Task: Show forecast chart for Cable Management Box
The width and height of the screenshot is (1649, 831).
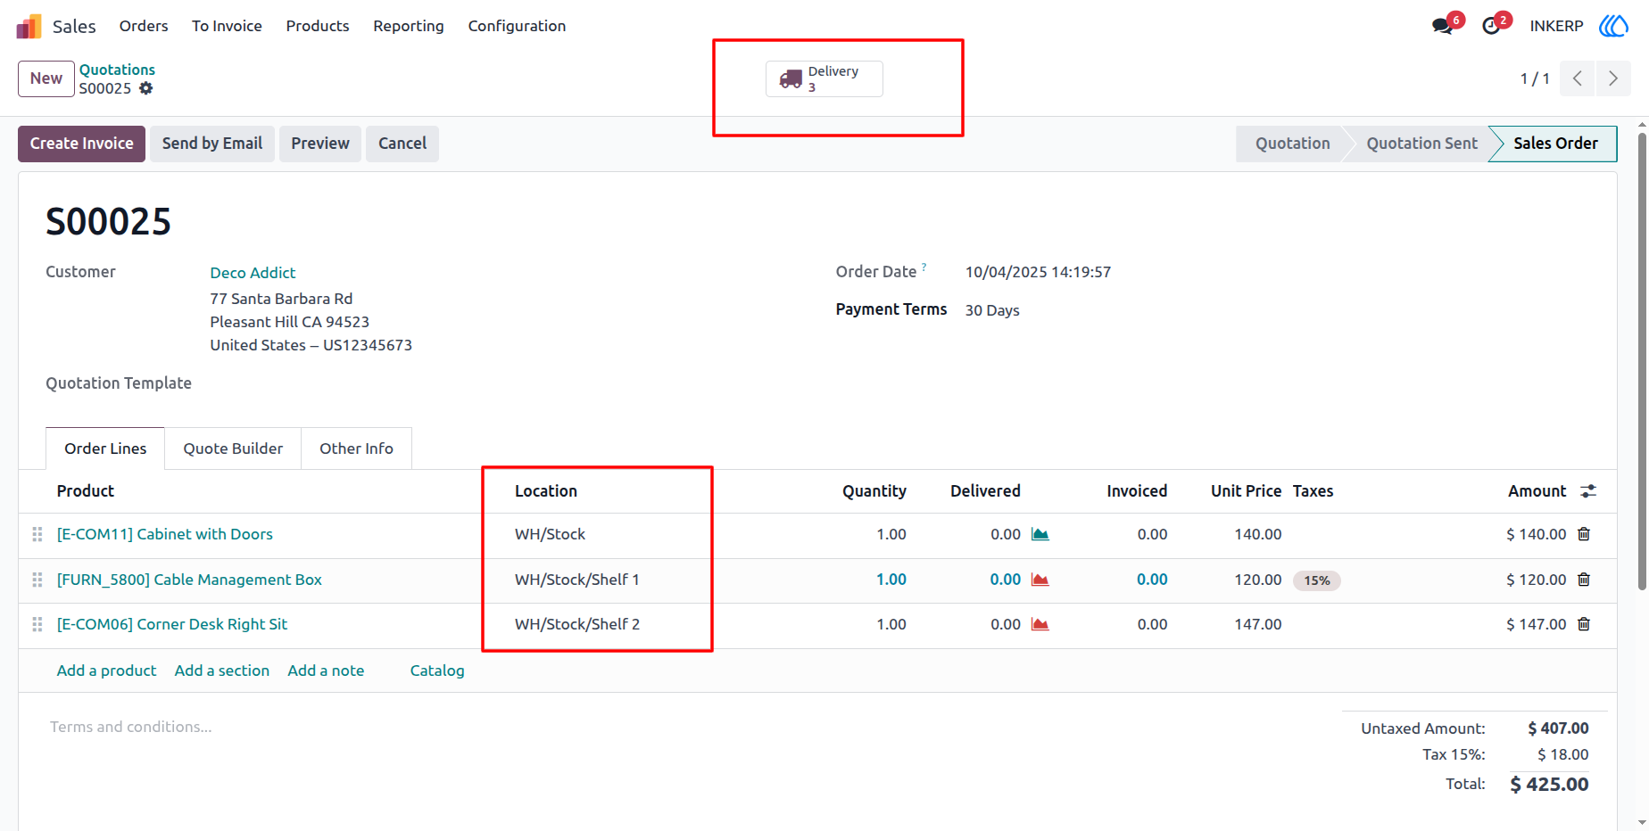Action: [x=1040, y=580]
